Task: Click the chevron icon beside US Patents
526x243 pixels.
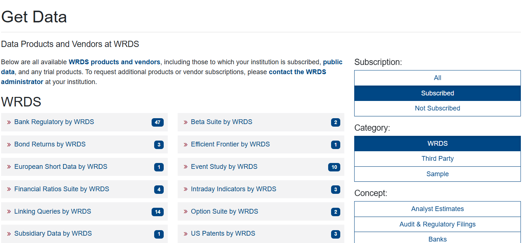Action: coord(185,234)
